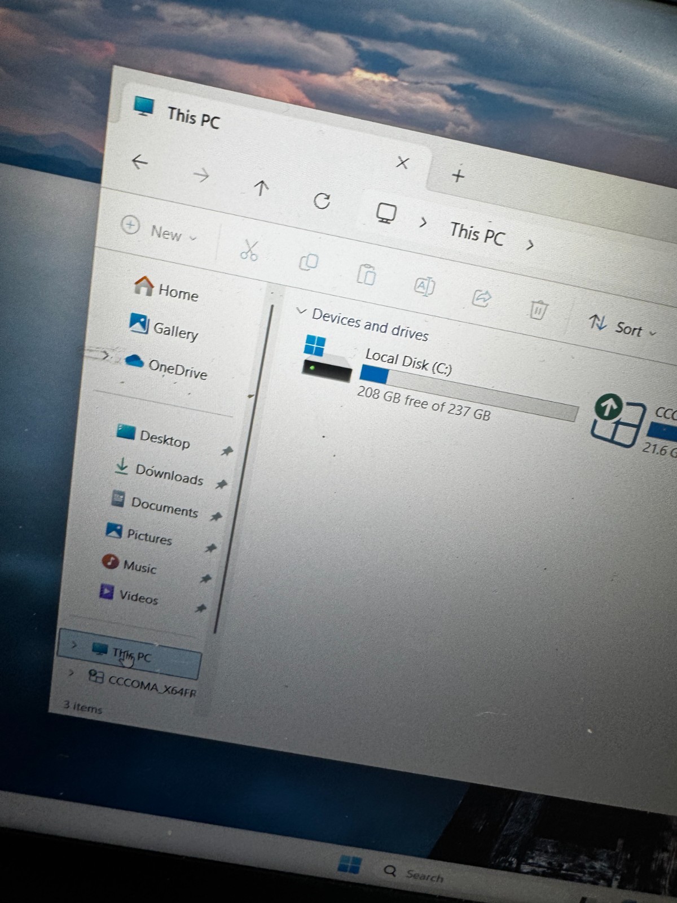Cut selection with the scissors icon
The image size is (677, 903).
click(x=249, y=250)
